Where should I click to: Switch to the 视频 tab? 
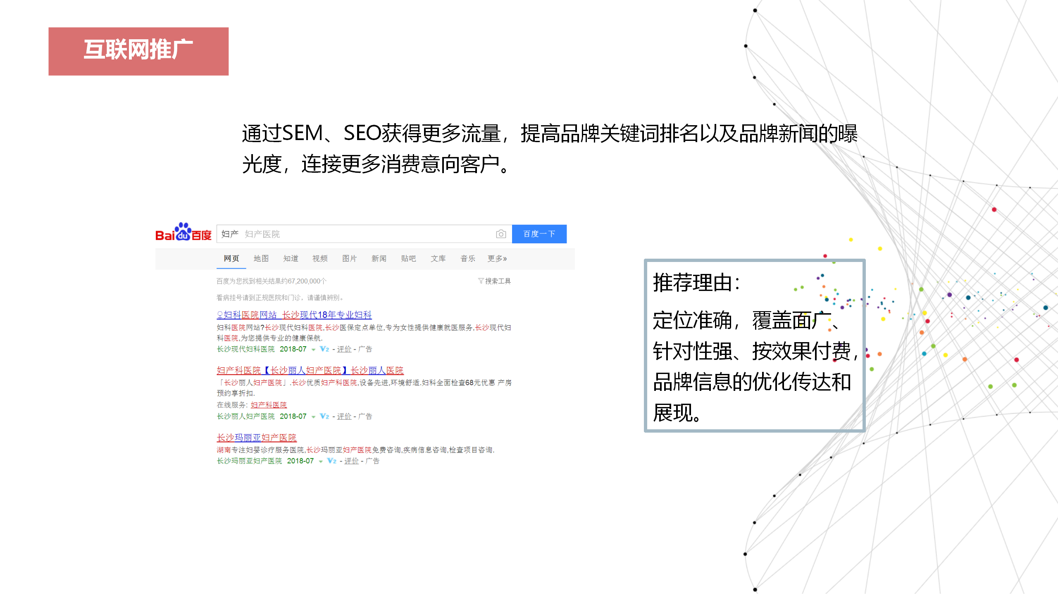pos(320,259)
